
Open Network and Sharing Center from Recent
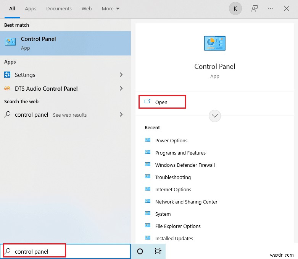tap(186, 202)
